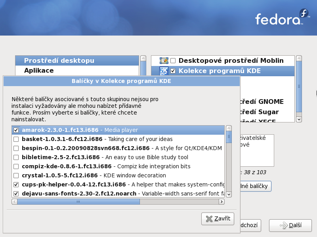Uncheck dejavu-sans-fonts package checkbox
317x237 pixels.
16,194
